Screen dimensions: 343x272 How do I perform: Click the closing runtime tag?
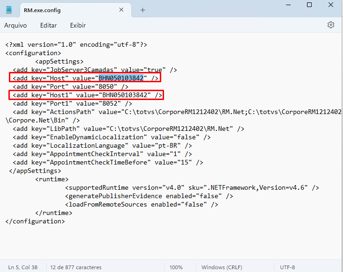coord(54,213)
